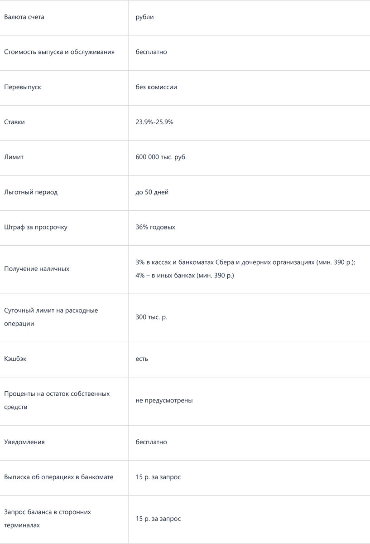Image resolution: width=370 pixels, height=544 pixels.
Task: Click the '23.9%-25.9%' rate value
Action: click(154, 122)
